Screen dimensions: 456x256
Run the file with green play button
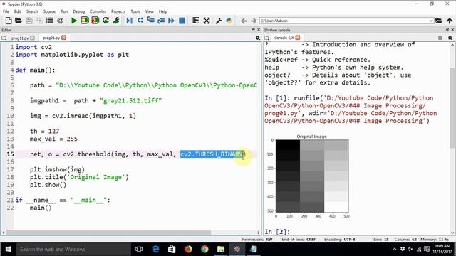[x=74, y=21]
